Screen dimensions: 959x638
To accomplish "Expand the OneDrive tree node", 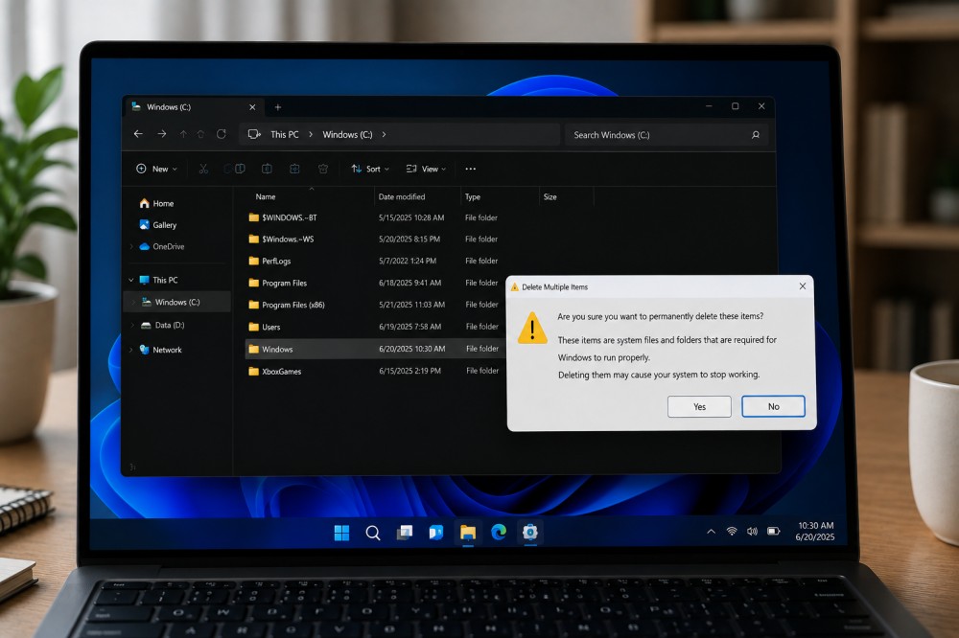I will (130, 247).
